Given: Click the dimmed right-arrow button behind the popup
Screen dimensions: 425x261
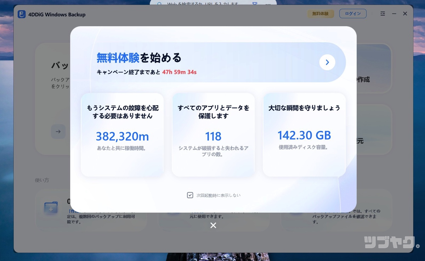Looking at the screenshot, I should point(58,132).
